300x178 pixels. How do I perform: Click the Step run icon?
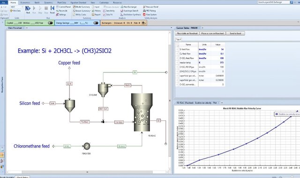coord(40,9)
